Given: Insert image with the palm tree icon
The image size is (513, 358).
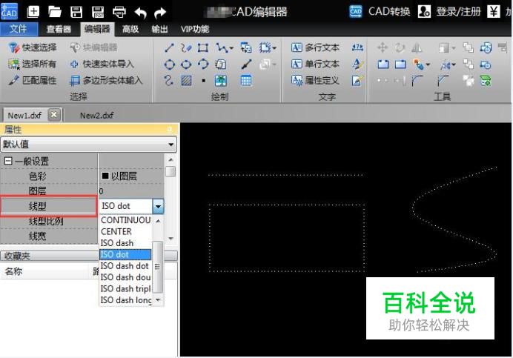Looking at the screenshot, I should coord(220,81).
